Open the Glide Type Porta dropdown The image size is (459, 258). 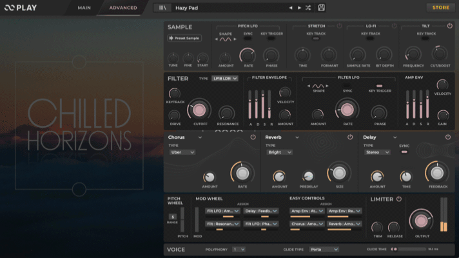(x=324, y=250)
